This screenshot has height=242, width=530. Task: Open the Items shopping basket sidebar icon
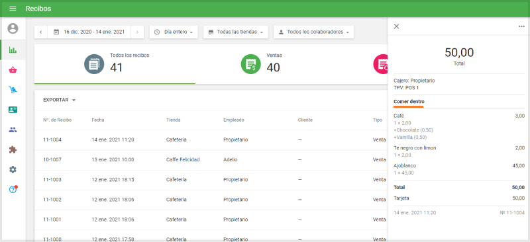tap(13, 70)
